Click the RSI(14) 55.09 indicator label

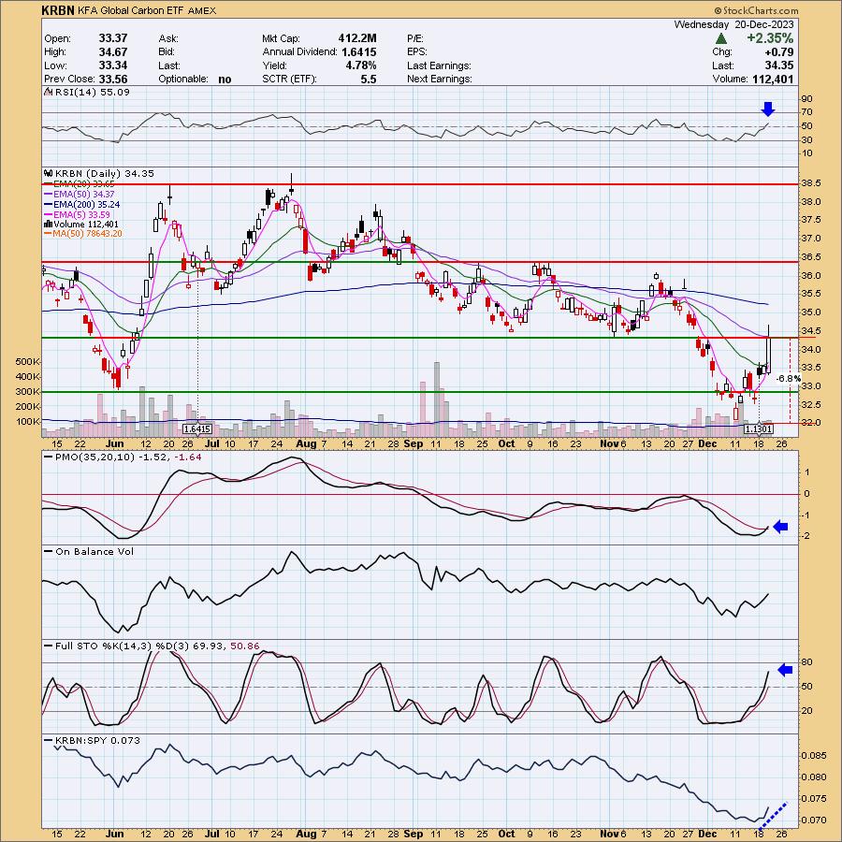tap(92, 93)
